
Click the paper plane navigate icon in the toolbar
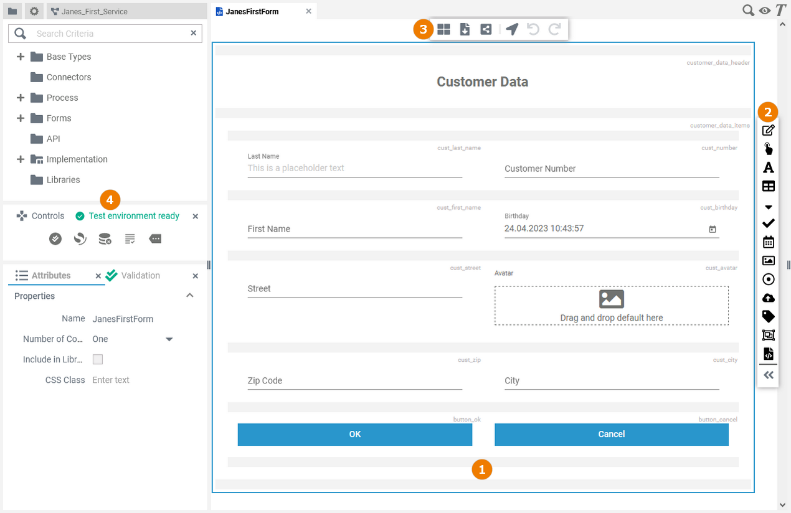512,29
